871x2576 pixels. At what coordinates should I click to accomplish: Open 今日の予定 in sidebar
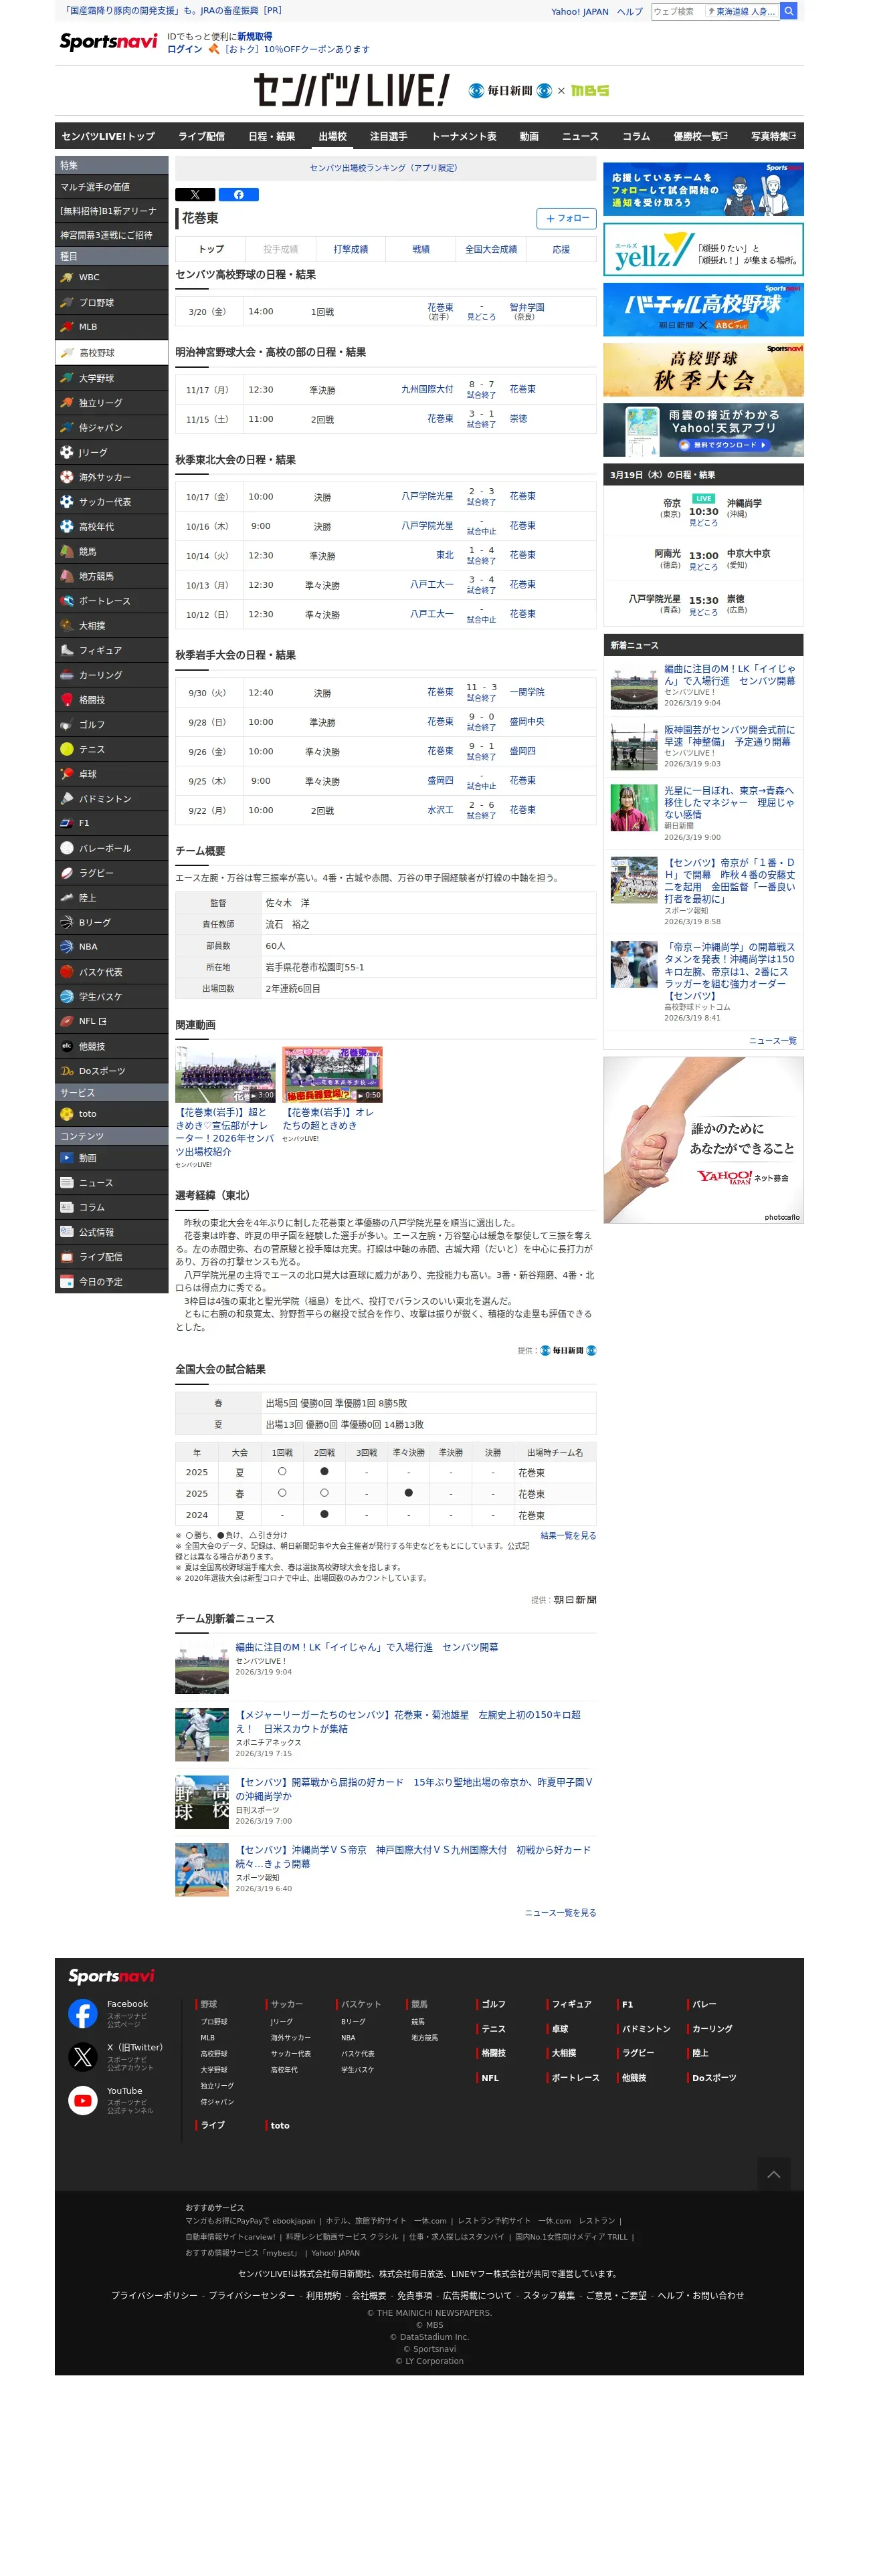111,1281
